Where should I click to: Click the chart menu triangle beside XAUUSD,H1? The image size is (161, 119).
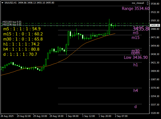[x=3, y=3]
